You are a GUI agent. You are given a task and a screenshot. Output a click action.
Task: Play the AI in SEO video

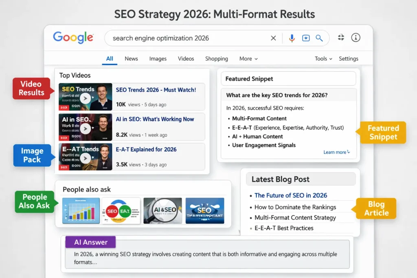click(x=85, y=128)
